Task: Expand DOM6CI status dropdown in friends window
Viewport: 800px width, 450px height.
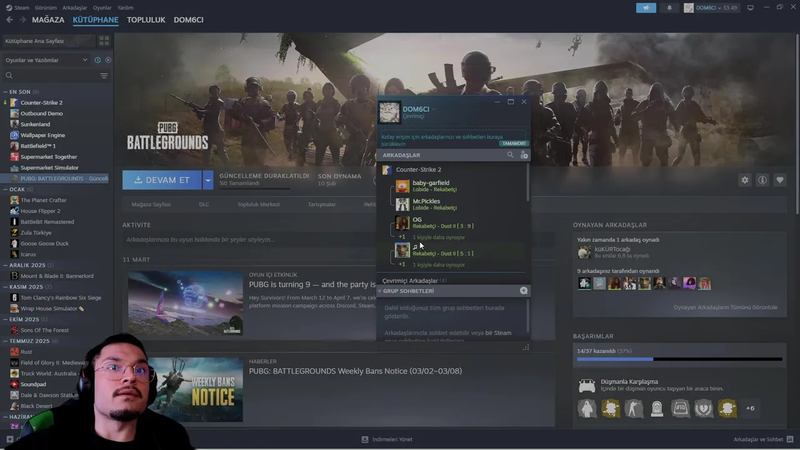Action: (x=434, y=109)
